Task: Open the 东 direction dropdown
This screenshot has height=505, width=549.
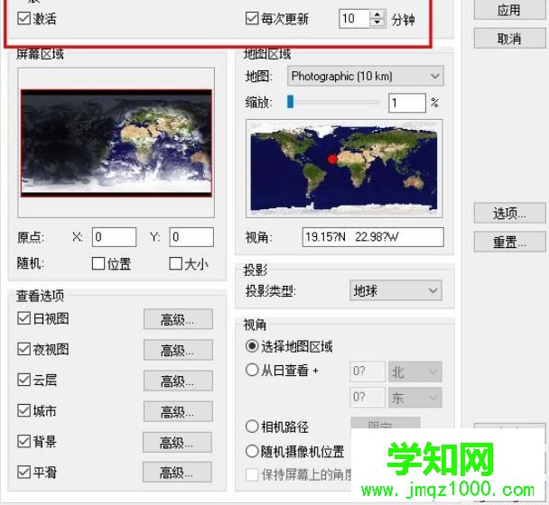Action: (414, 398)
